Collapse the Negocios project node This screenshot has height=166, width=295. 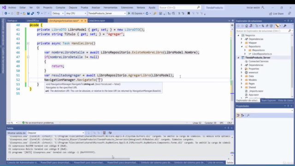[238, 36]
